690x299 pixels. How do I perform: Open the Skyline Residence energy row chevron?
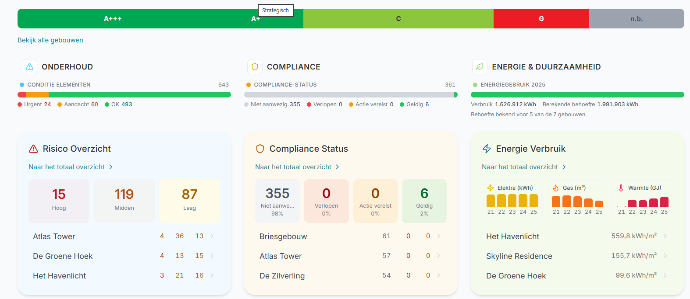[665, 256]
